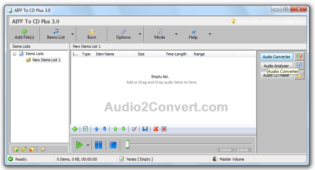Start playback with the green Play button
Screen dimensions: 315x170
tap(79, 145)
